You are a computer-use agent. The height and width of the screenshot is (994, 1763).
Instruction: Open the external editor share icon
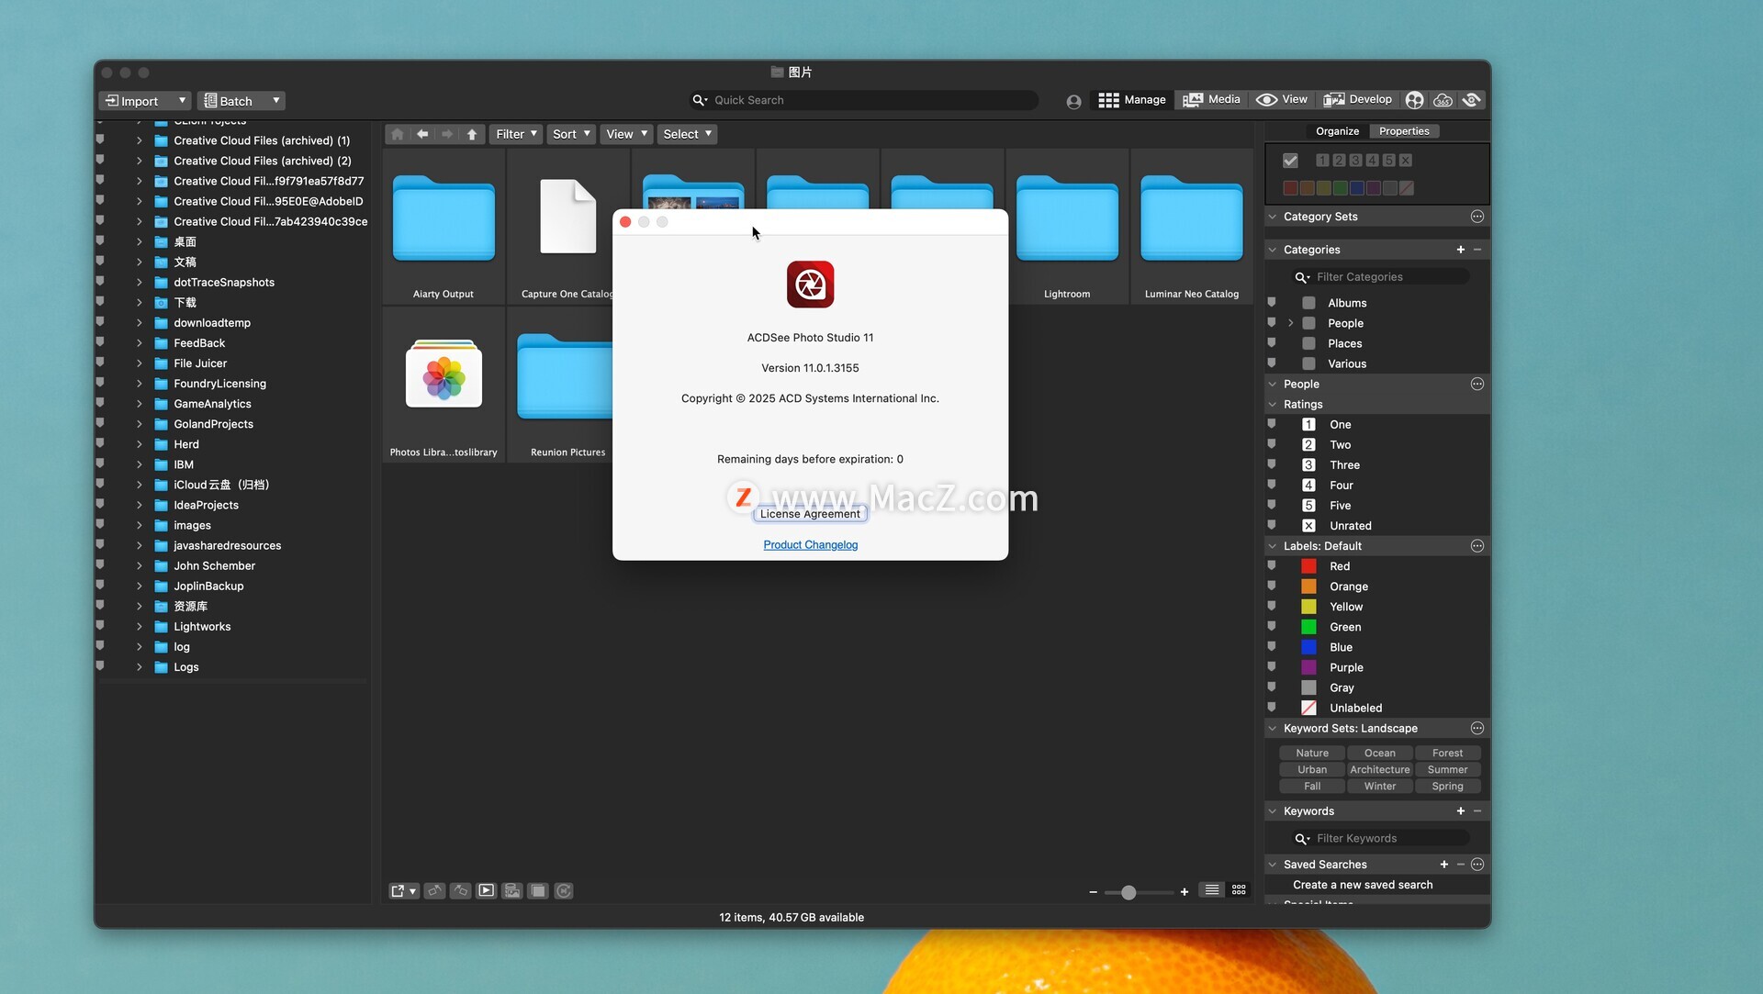[403, 890]
